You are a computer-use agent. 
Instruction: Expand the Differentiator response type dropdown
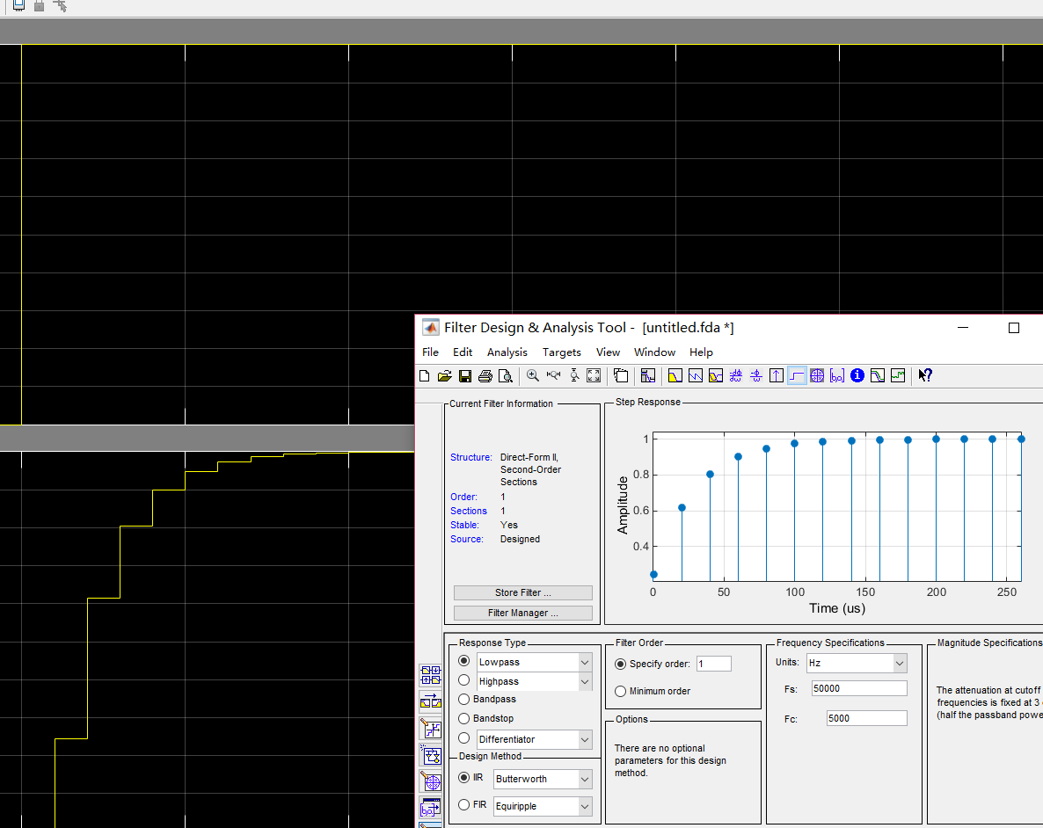(x=585, y=740)
